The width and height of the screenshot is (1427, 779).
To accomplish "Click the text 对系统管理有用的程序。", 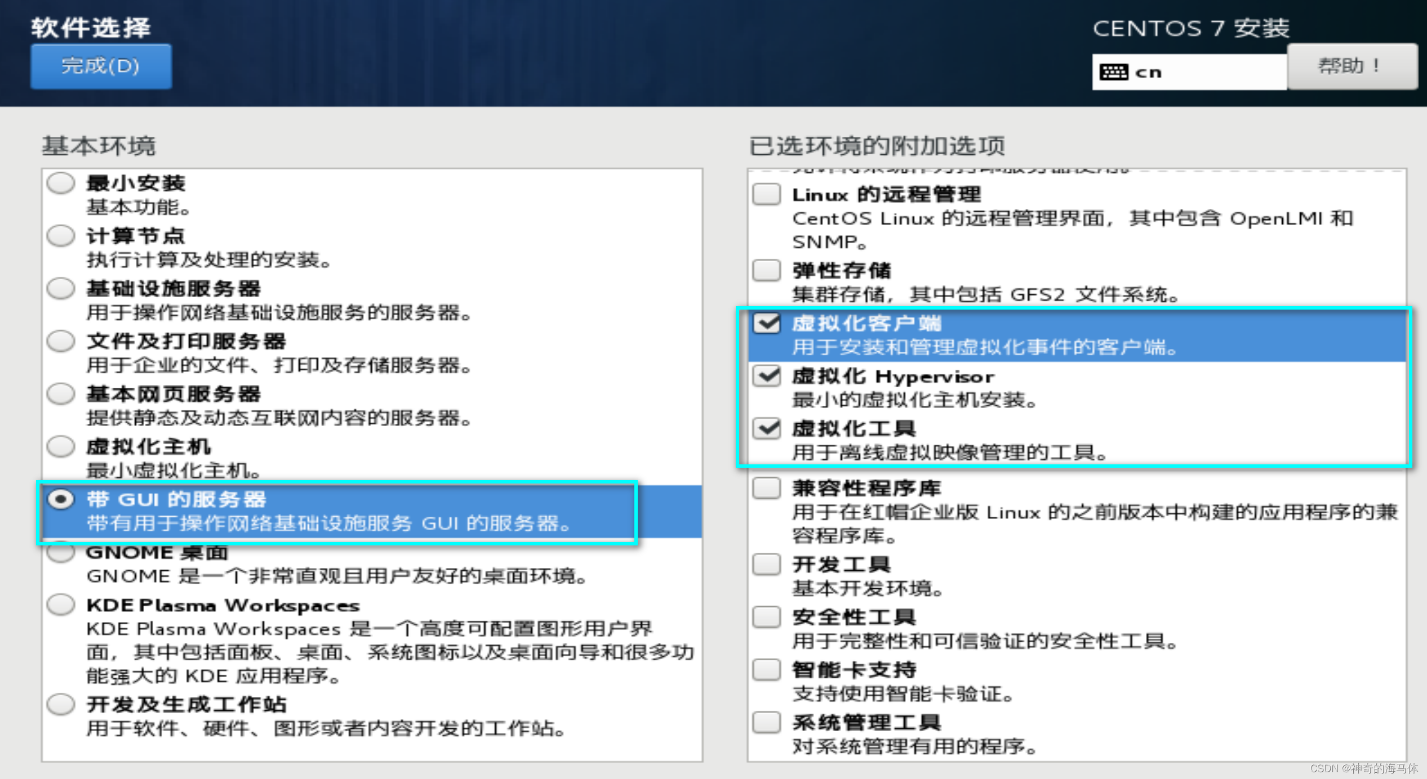I will 915,746.
